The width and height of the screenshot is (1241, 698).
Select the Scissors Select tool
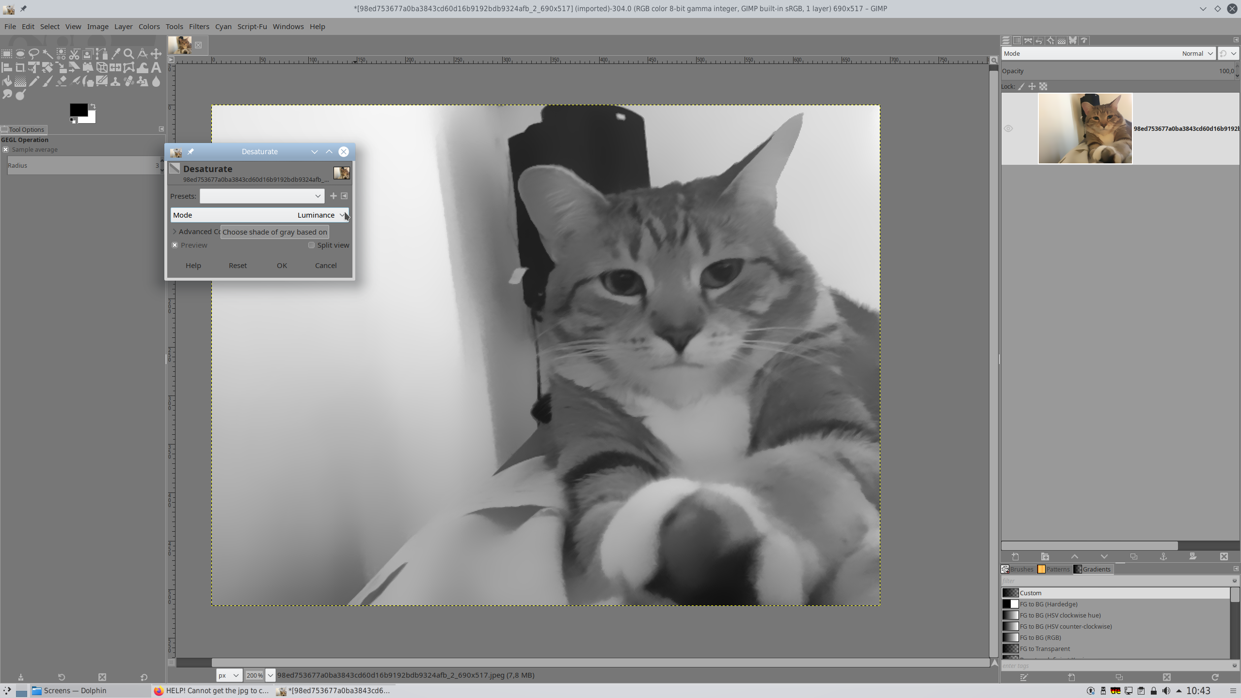coord(74,53)
